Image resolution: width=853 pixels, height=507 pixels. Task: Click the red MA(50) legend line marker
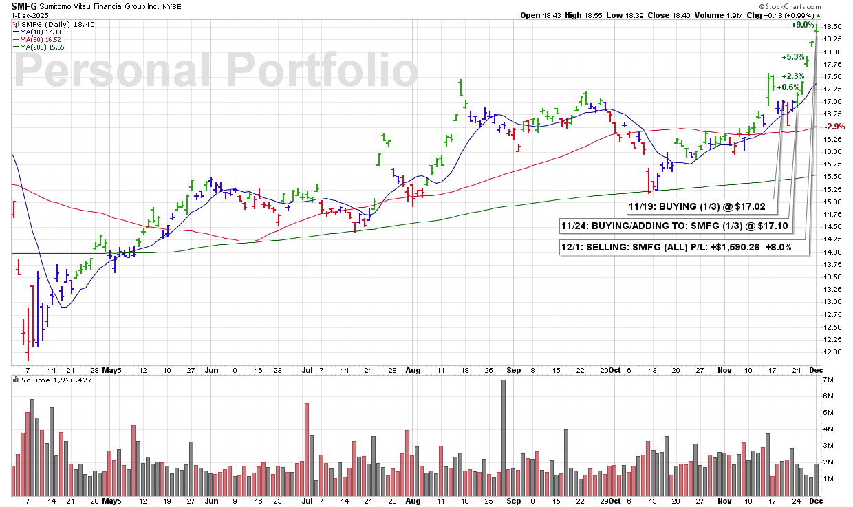15,39
